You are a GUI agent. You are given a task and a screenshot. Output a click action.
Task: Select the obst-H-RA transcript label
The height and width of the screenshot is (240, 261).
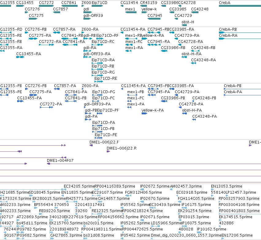pos(191,54)
